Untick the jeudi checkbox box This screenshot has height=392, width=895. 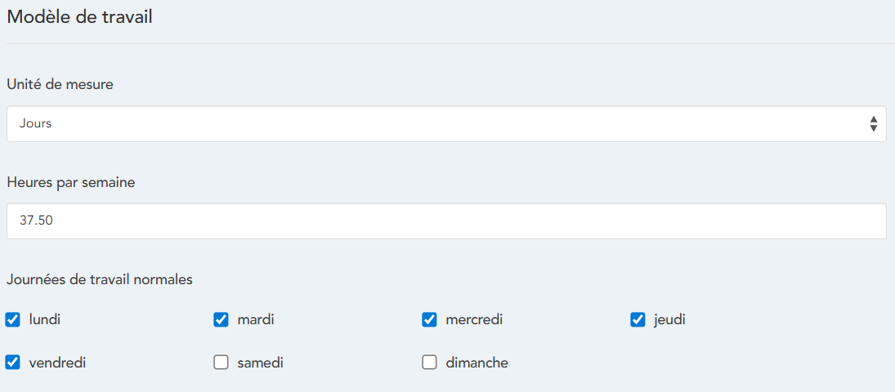638,320
